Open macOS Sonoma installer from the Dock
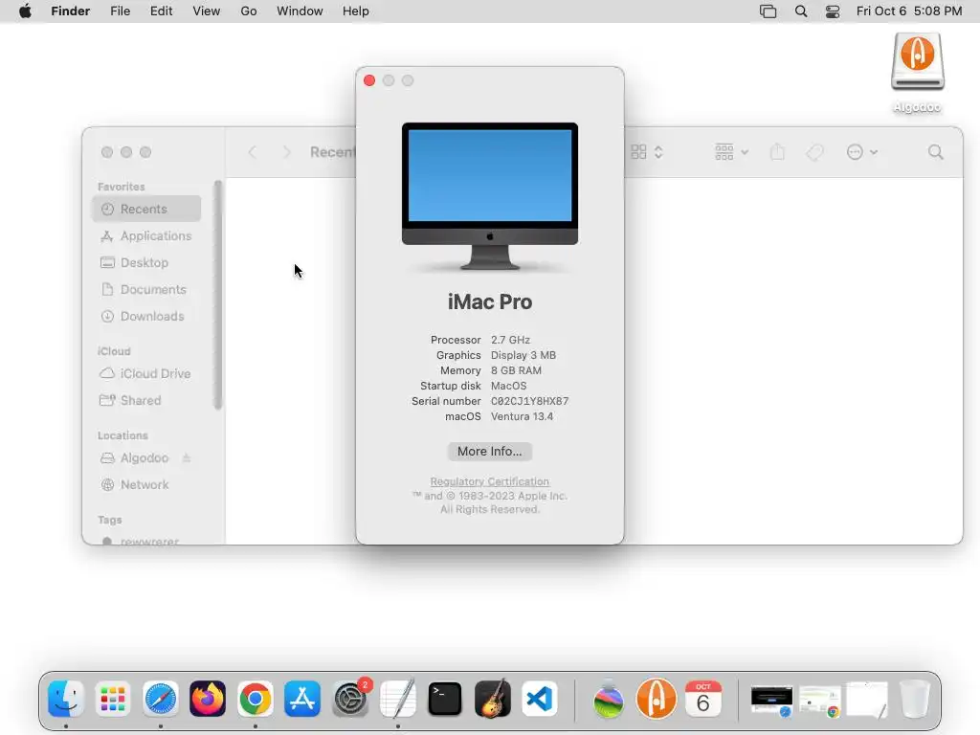The height and width of the screenshot is (735, 980). pos(609,699)
